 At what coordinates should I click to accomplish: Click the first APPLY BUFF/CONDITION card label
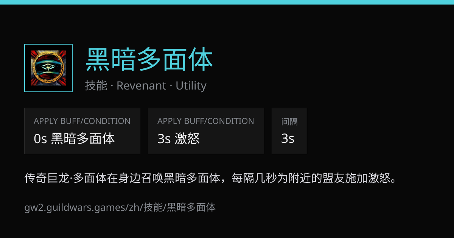pos(82,121)
